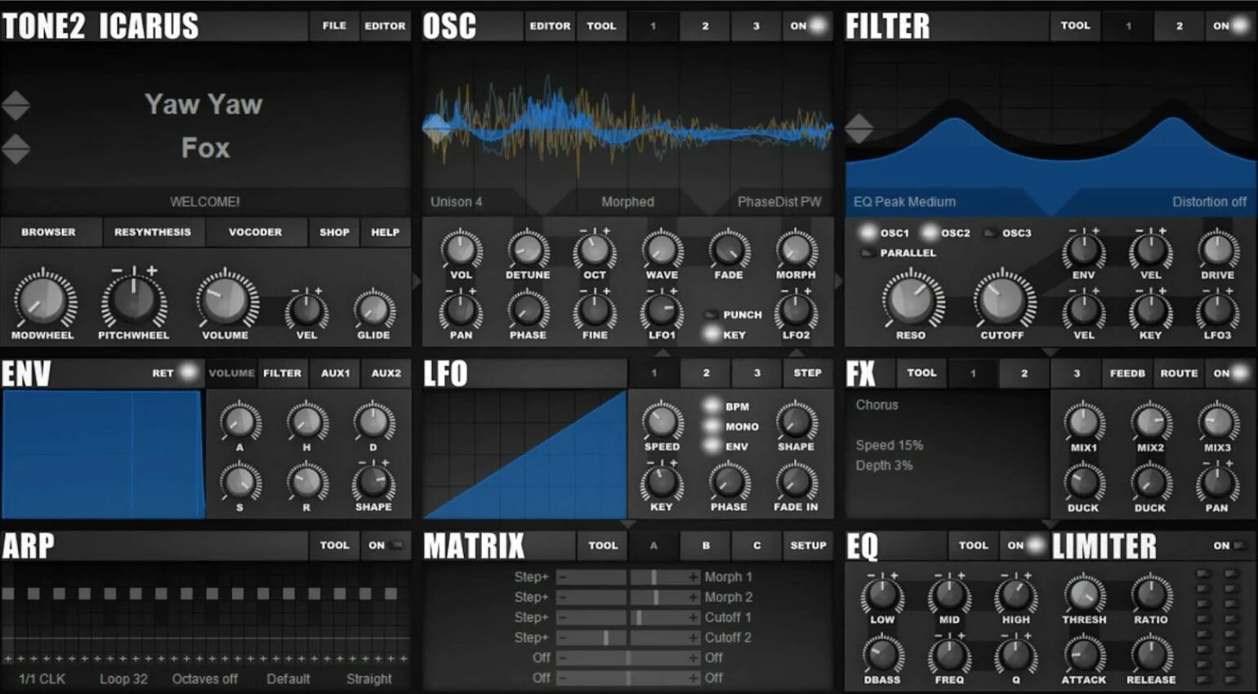Toggle the ARP ON switch
1258x694 pixels.
(x=386, y=545)
